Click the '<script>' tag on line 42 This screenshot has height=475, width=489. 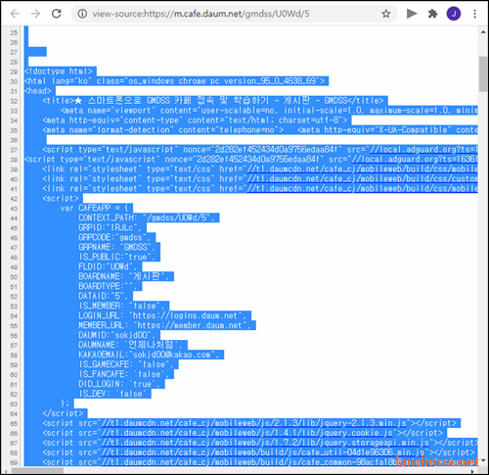pos(61,198)
